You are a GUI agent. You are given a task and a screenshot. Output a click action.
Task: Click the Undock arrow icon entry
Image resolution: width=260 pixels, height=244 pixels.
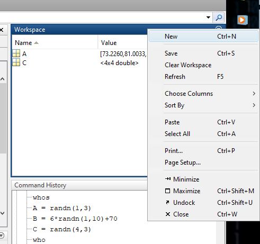coord(203,203)
